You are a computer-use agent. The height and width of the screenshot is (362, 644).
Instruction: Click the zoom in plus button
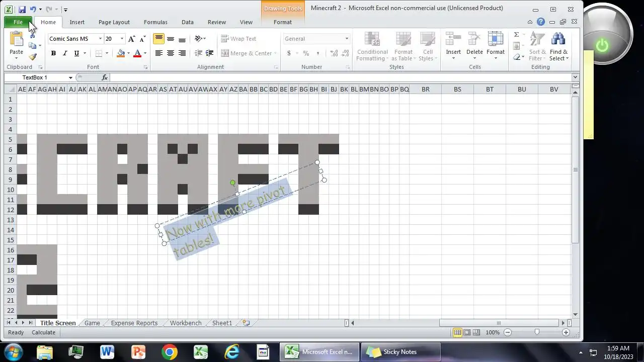point(566,332)
